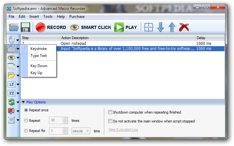Click the blue crosshair selection icon
The width and height of the screenshot is (234, 146).
(x=148, y=27)
